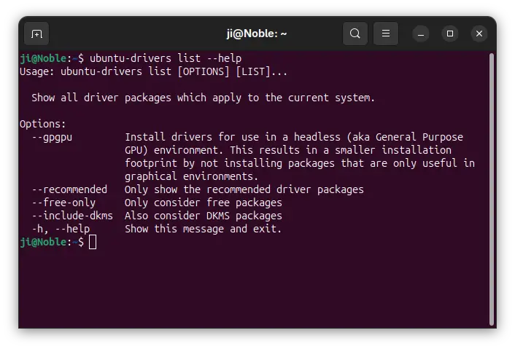Click the vertical scrollbar of the terminal
The height and width of the screenshot is (349, 515).
492,189
